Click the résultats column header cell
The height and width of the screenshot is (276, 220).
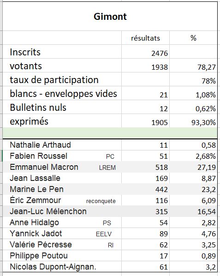click(x=145, y=38)
